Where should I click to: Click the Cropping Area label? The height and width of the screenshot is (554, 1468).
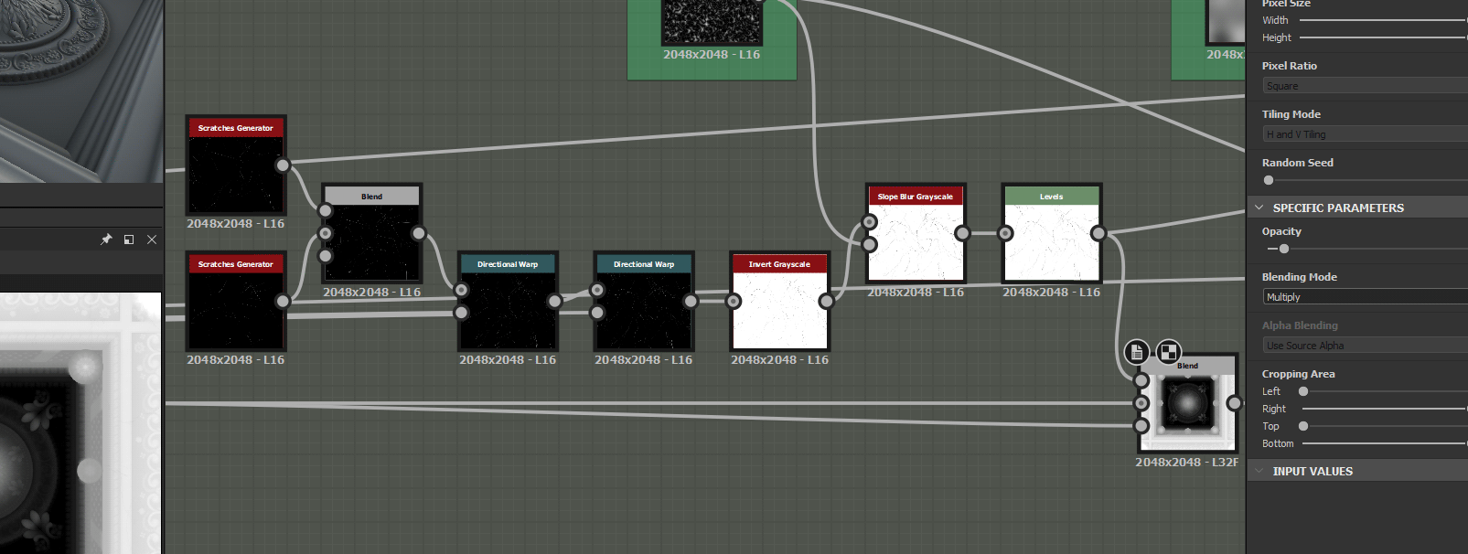1298,374
